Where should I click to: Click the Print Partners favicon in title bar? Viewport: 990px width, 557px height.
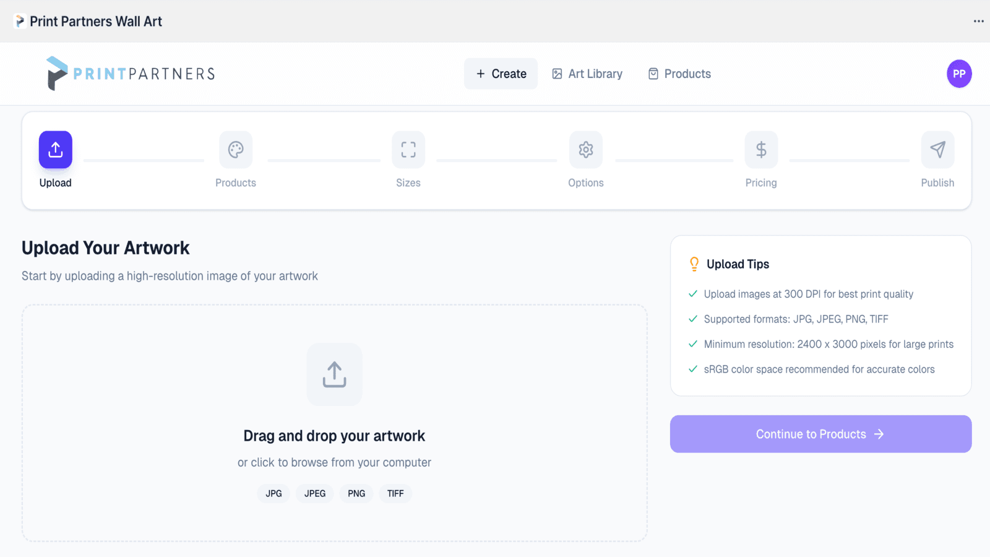[20, 22]
